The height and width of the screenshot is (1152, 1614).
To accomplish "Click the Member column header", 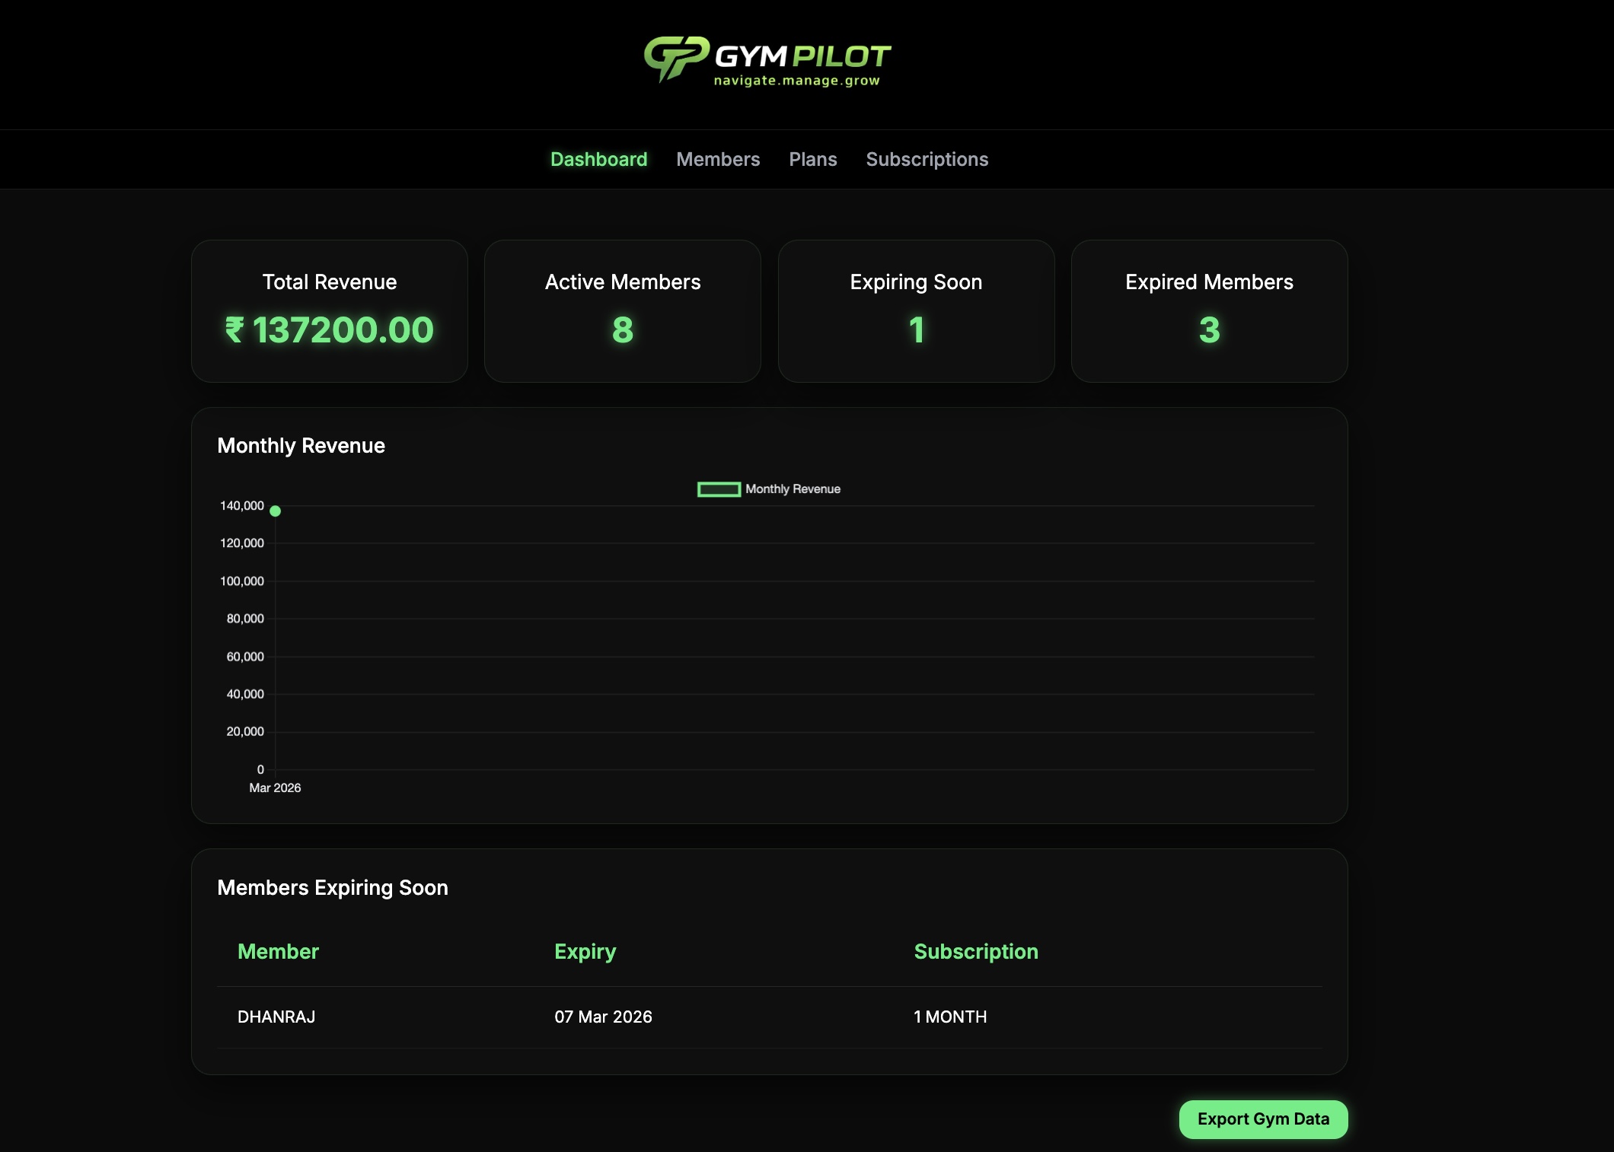I will pyautogui.click(x=278, y=951).
